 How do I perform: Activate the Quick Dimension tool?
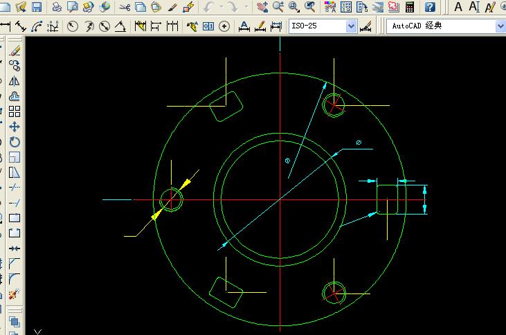tap(141, 26)
